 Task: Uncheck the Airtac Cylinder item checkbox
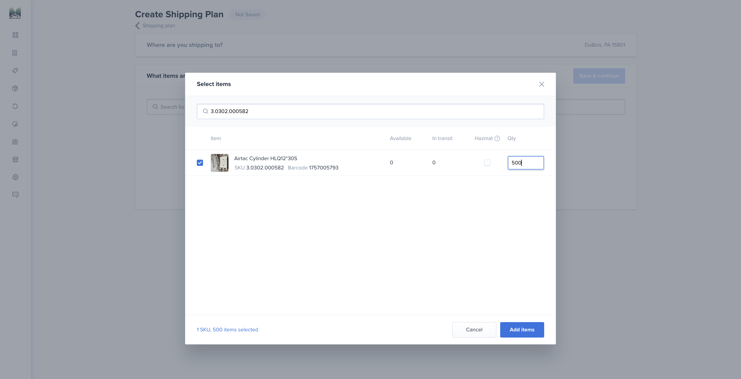tap(200, 163)
